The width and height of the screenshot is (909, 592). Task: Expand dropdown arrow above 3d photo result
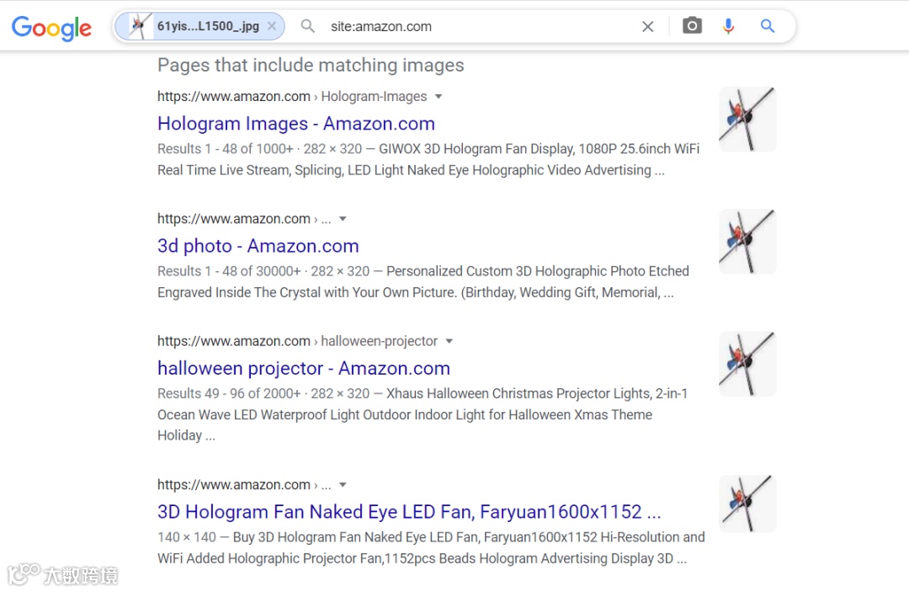tap(343, 219)
